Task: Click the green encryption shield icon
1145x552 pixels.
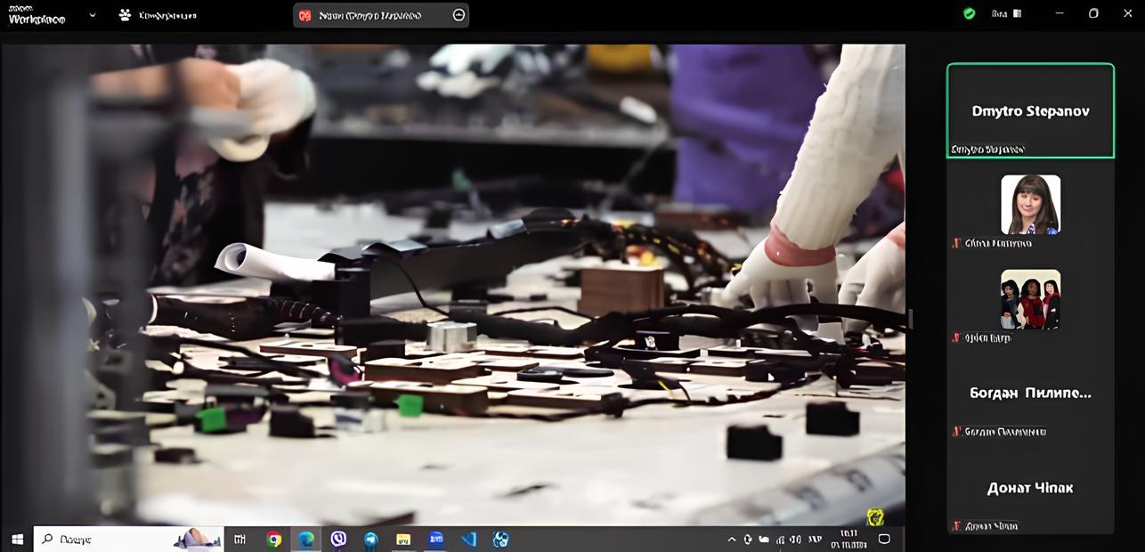Action: click(970, 14)
